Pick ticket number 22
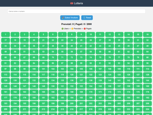 (x=53, y=40)
